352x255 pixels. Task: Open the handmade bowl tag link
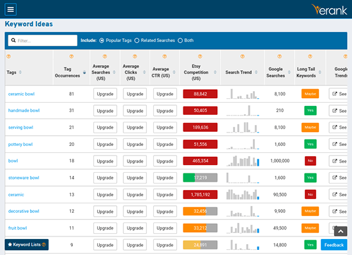tap(24, 110)
